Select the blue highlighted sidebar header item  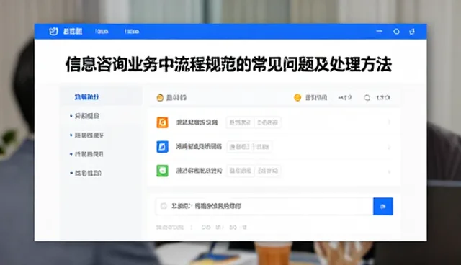click(86, 97)
